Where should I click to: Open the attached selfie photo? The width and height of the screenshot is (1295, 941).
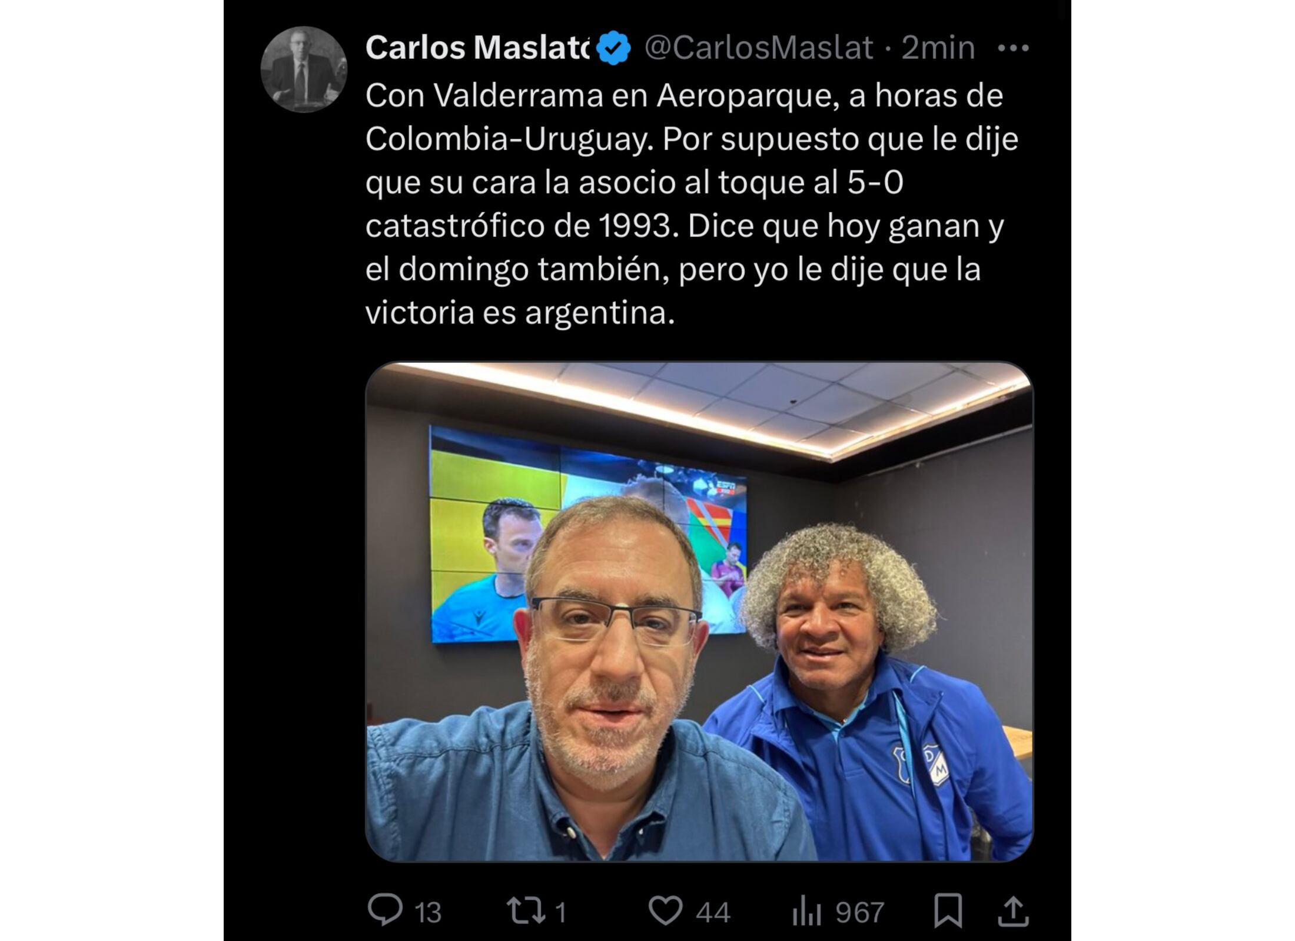[x=699, y=612]
